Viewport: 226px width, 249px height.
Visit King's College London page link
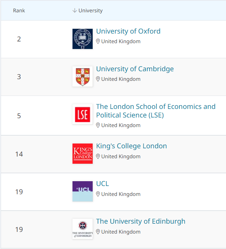tap(131, 146)
